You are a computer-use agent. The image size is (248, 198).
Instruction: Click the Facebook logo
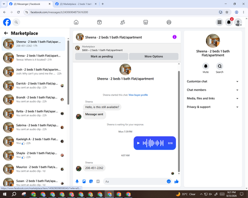pyautogui.click(x=7, y=22)
